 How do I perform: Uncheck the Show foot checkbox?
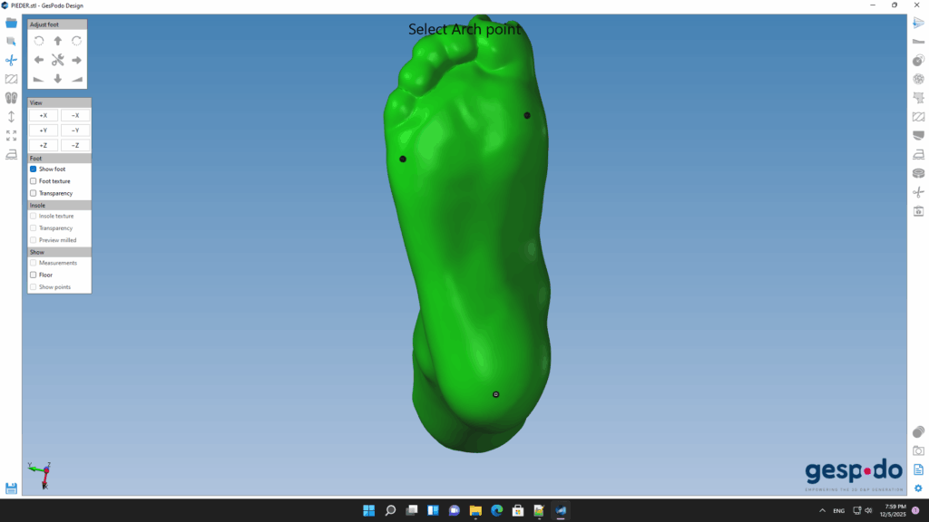click(x=34, y=169)
